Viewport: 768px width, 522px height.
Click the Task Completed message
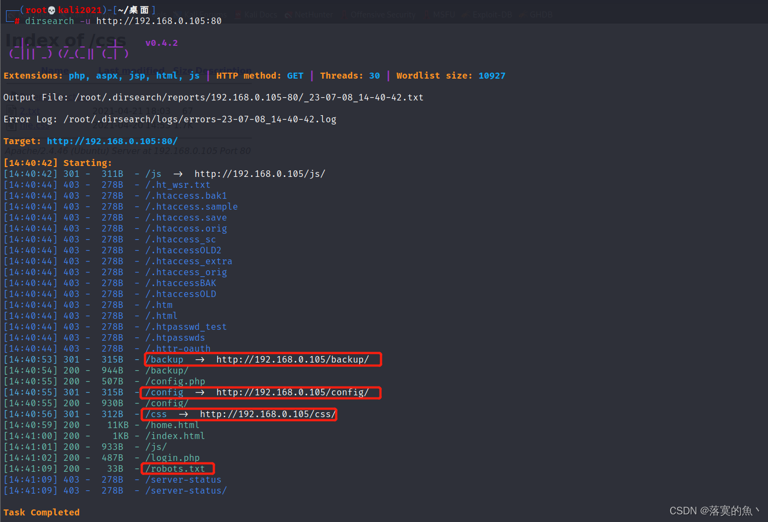pyautogui.click(x=42, y=512)
